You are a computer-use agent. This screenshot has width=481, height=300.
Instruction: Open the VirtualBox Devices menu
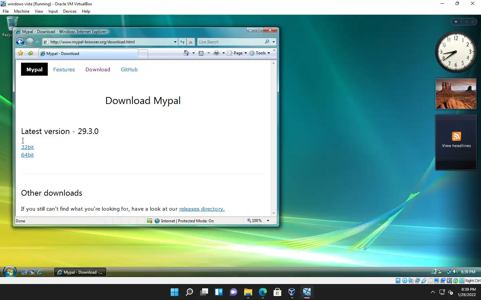click(x=69, y=11)
